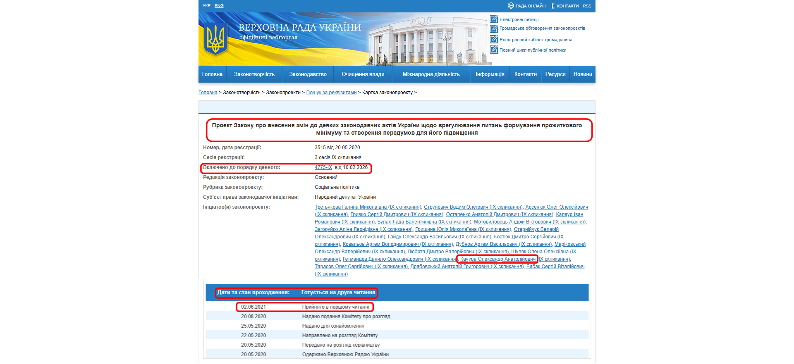This screenshot has width=794, height=364.
Task: Open initiator Остапенко Анатолій Дмитрович
Action: (499, 214)
